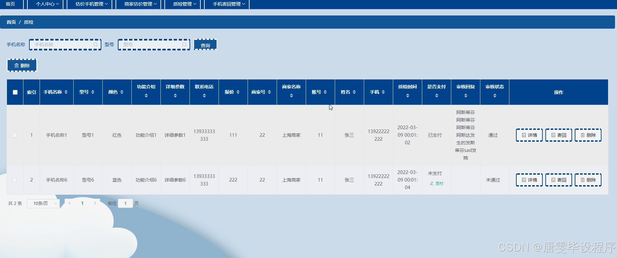Open 详情 for 手机名称1 row

click(529, 135)
